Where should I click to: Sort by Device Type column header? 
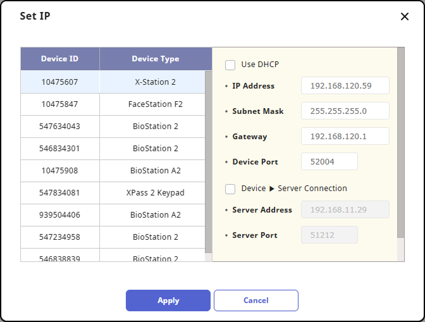pos(155,59)
